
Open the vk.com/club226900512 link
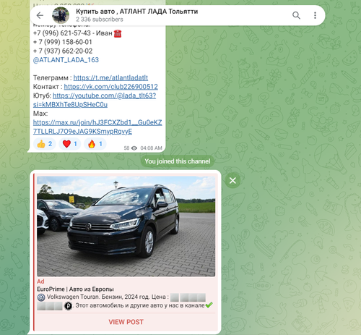pyautogui.click(x=110, y=87)
